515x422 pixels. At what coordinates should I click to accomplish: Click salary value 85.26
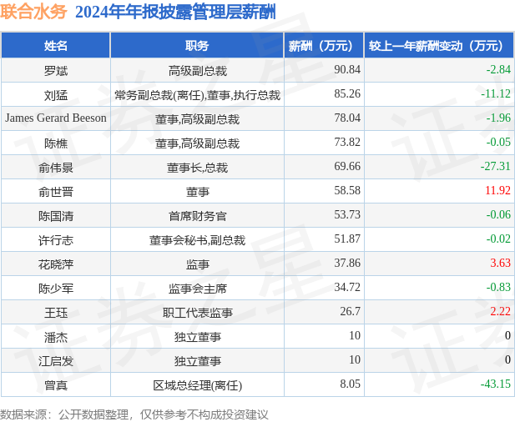click(347, 94)
